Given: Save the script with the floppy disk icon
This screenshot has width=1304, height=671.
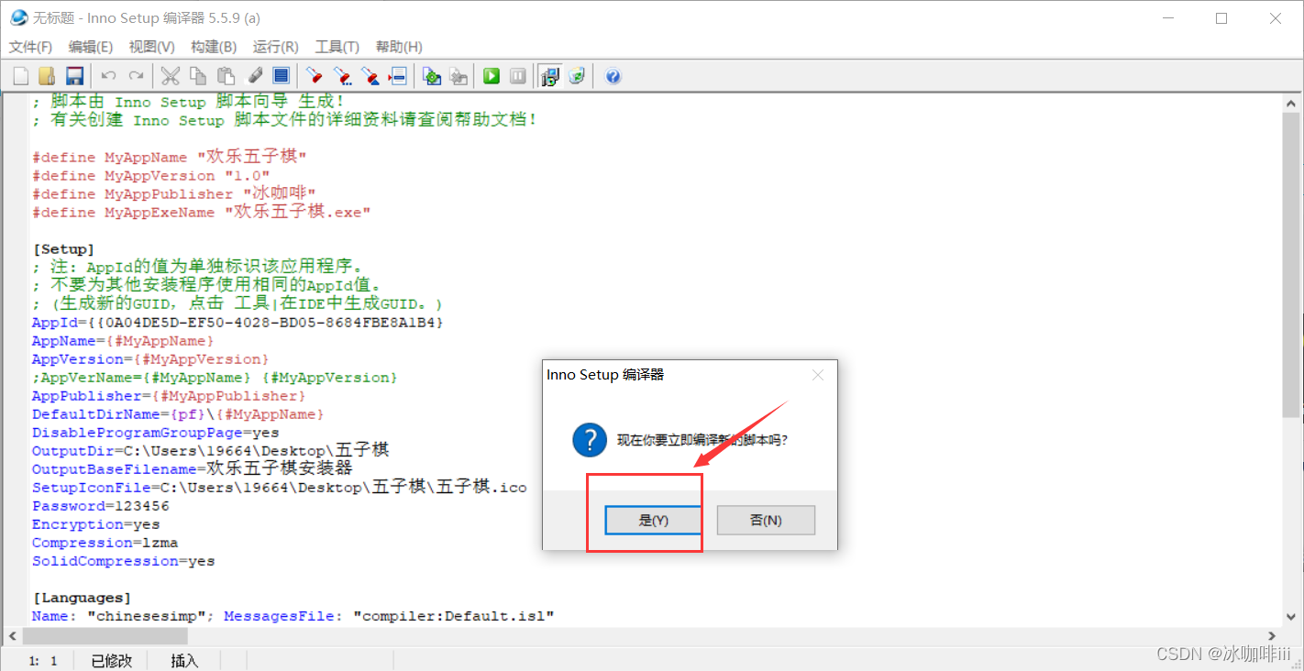Looking at the screenshot, I should click(x=74, y=76).
